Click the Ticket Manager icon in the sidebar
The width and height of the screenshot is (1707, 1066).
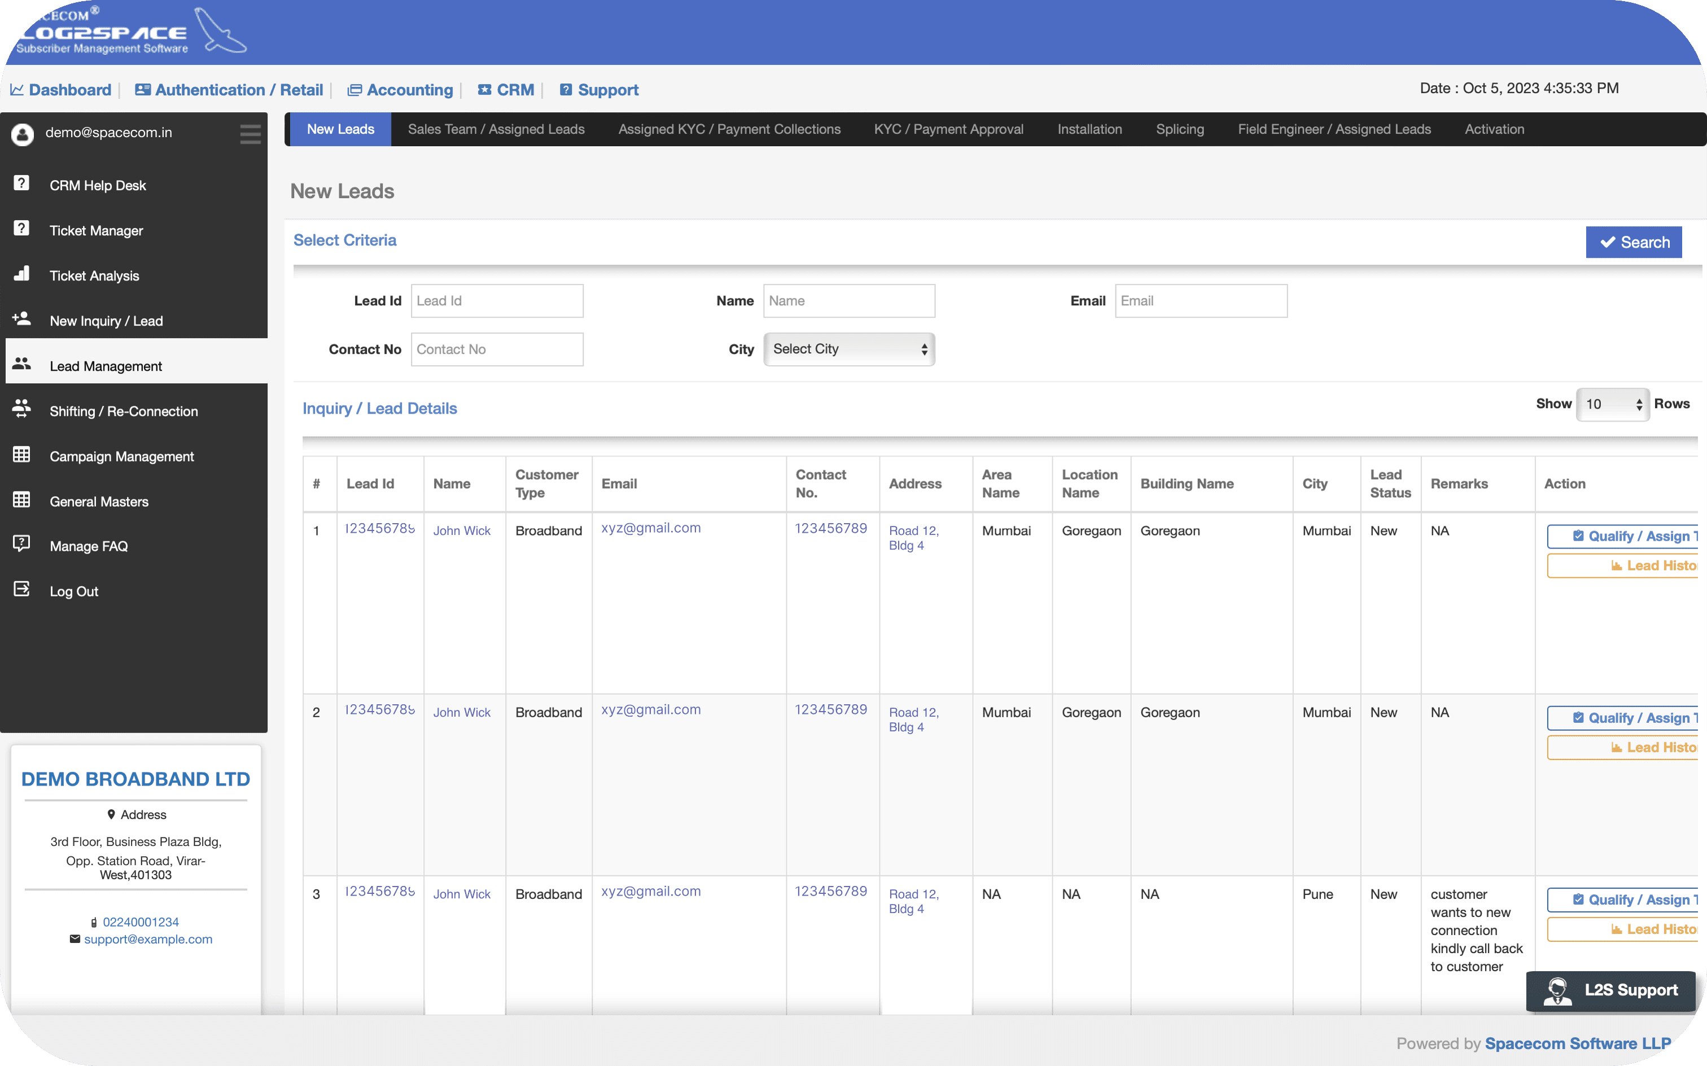(x=21, y=229)
